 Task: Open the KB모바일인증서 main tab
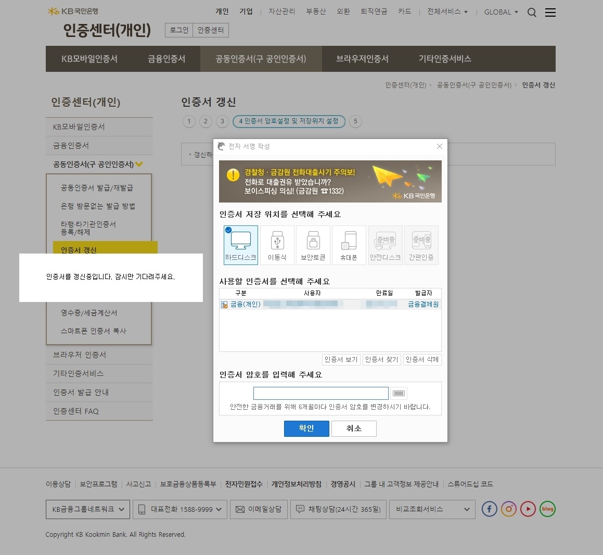click(89, 59)
